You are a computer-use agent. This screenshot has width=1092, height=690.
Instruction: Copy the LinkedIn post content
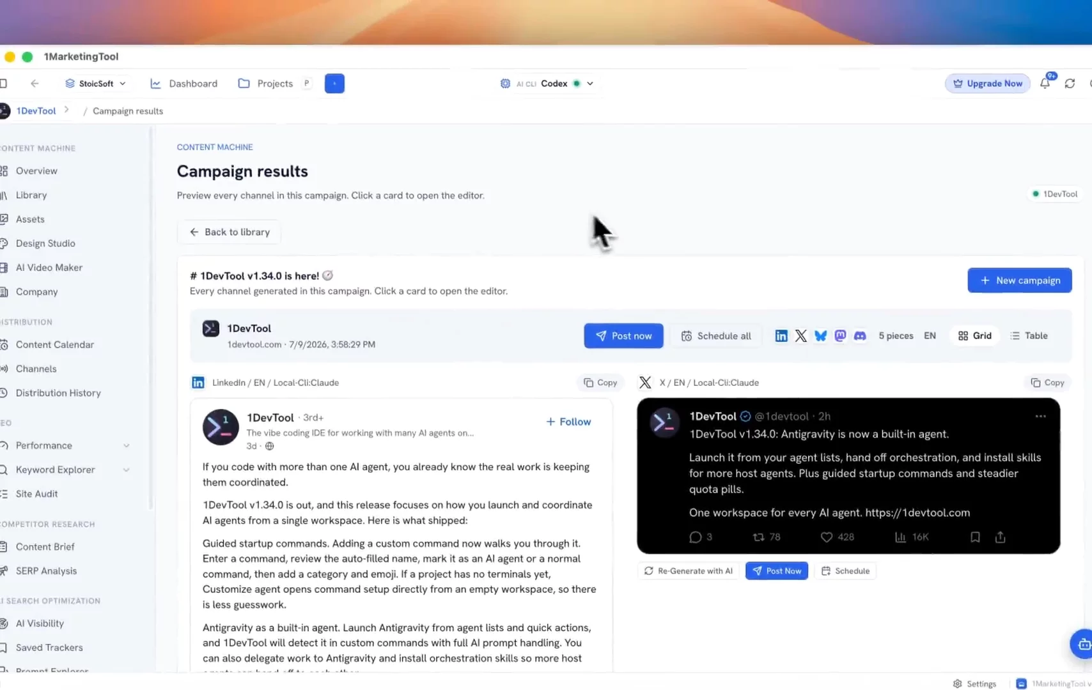point(600,383)
